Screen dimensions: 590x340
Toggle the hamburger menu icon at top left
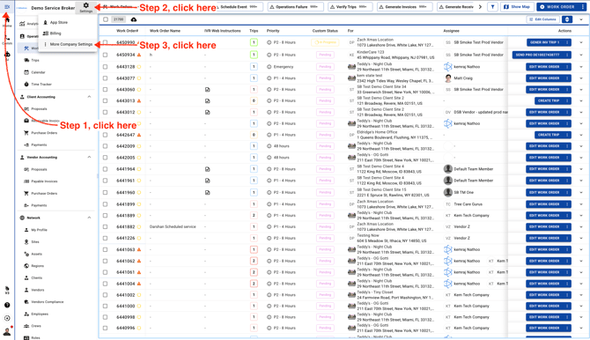point(7,7)
